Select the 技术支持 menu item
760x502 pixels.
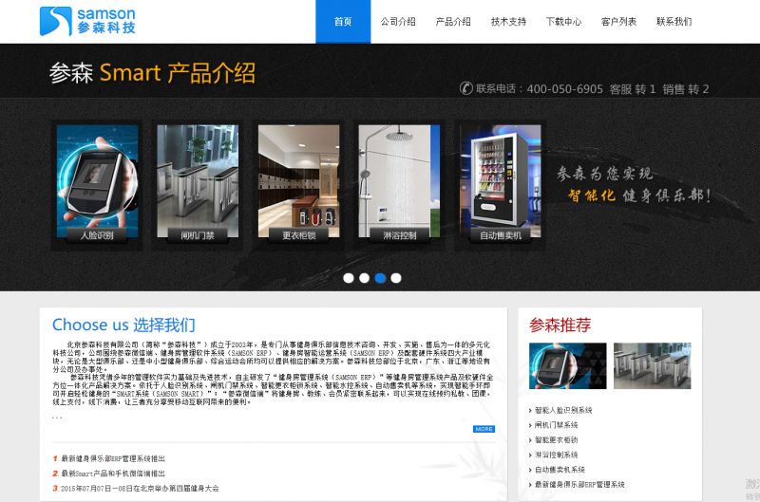click(508, 22)
